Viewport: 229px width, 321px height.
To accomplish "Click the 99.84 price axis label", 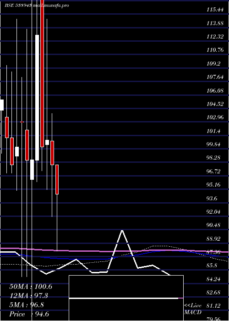I will point(213,144).
